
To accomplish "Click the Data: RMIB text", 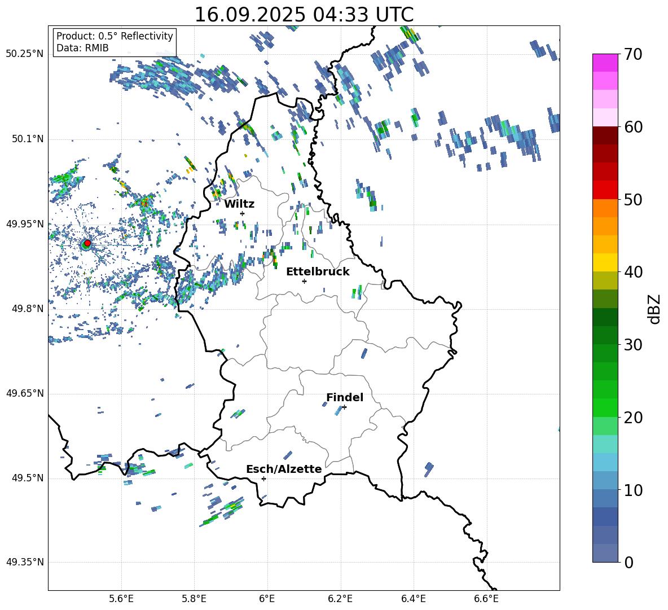I will pyautogui.click(x=82, y=48).
